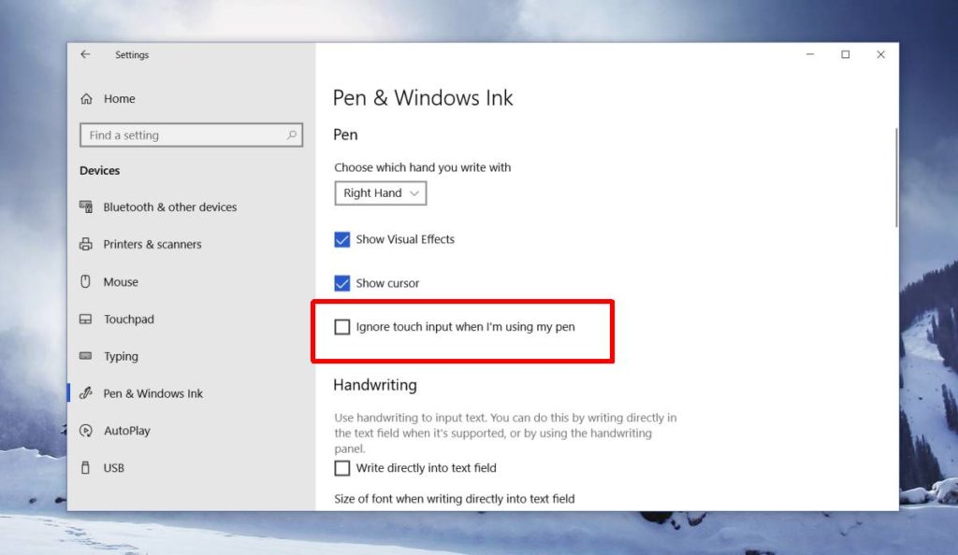Screen dimensions: 958x555
Task: Open USB settings via its icon
Action: tap(86, 467)
